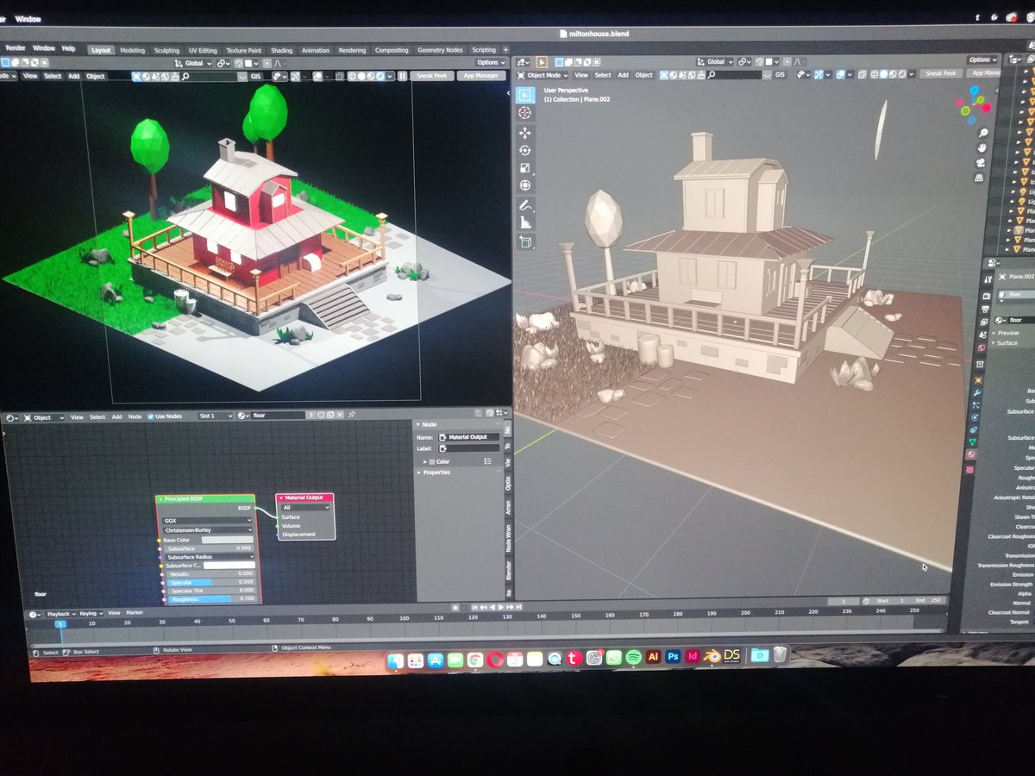Switch to the Sculpting workspace tab
This screenshot has height=776, width=1035.
166,50
